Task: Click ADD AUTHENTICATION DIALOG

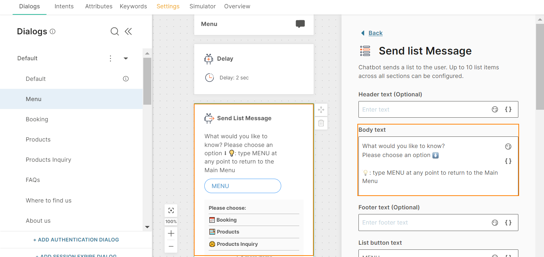Action: click(76, 239)
